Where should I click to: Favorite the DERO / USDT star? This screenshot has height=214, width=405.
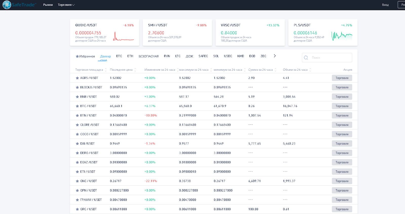pyautogui.click(x=77, y=153)
